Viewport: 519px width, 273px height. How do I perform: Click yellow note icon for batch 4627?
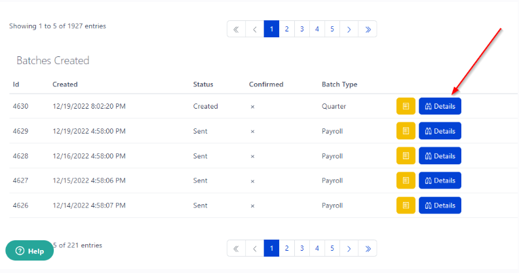click(x=406, y=181)
